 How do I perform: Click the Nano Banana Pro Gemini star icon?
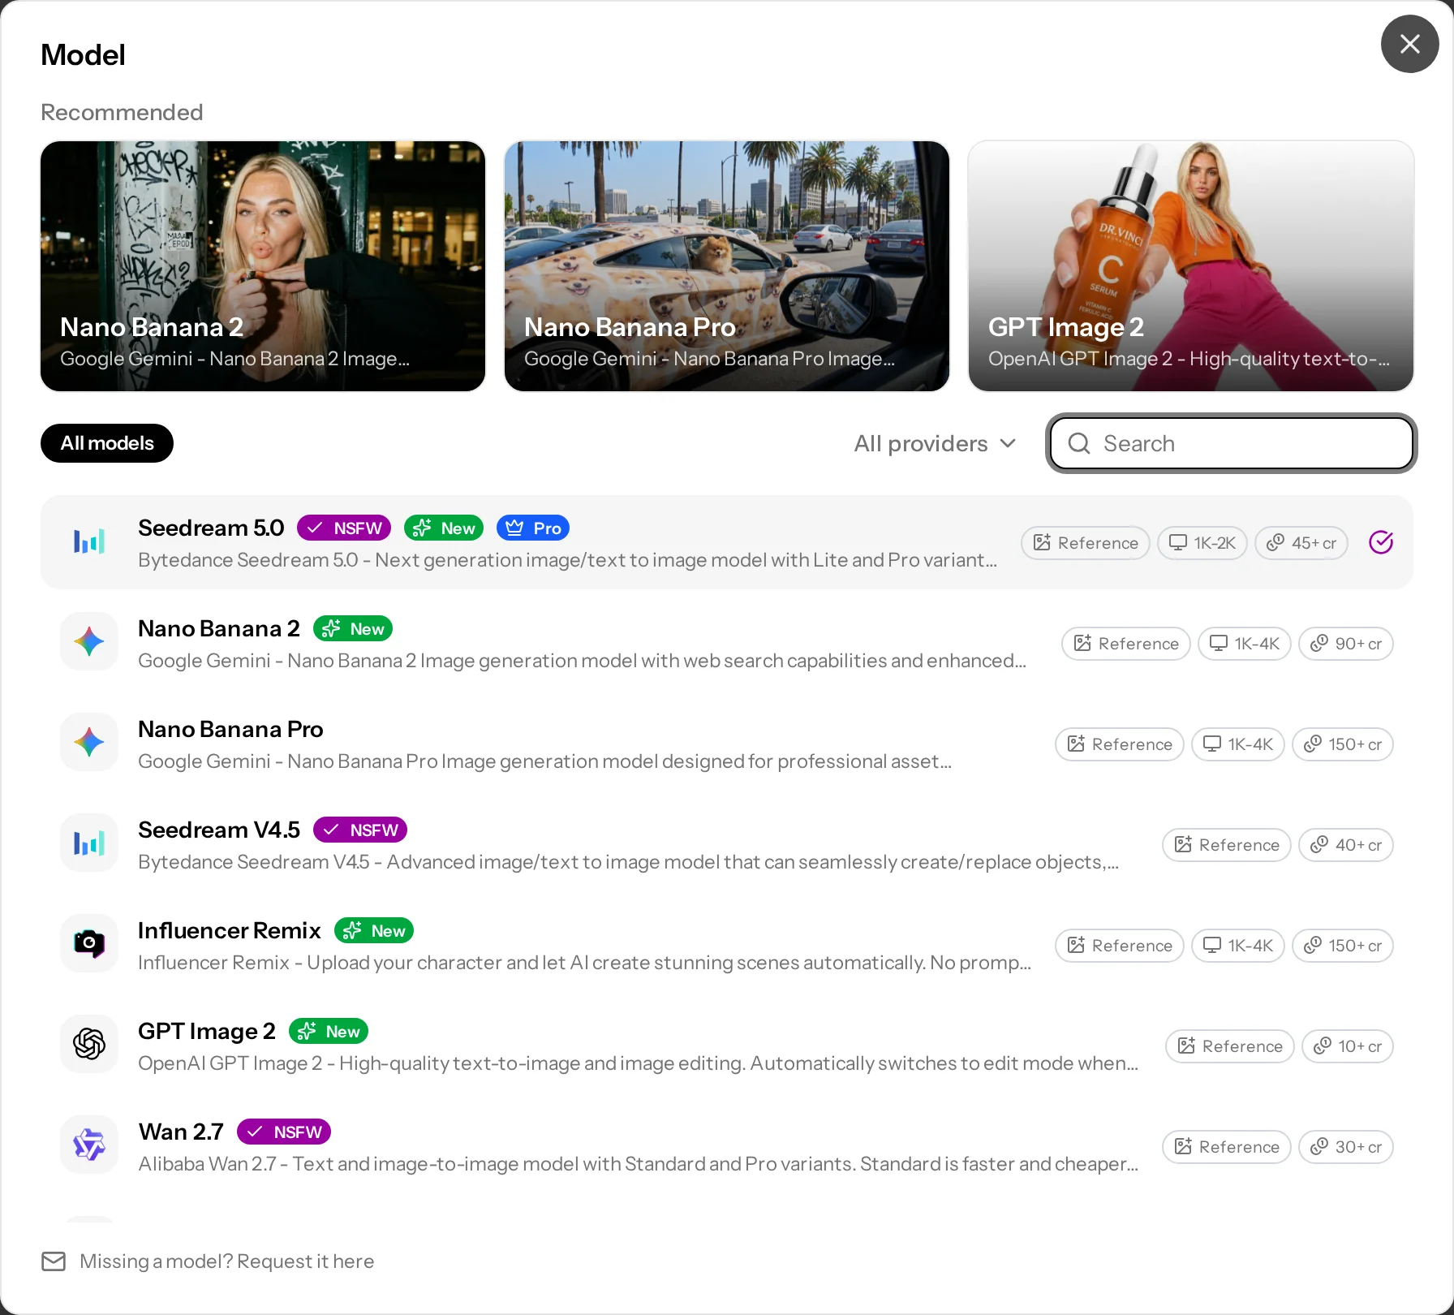pyautogui.click(x=89, y=743)
